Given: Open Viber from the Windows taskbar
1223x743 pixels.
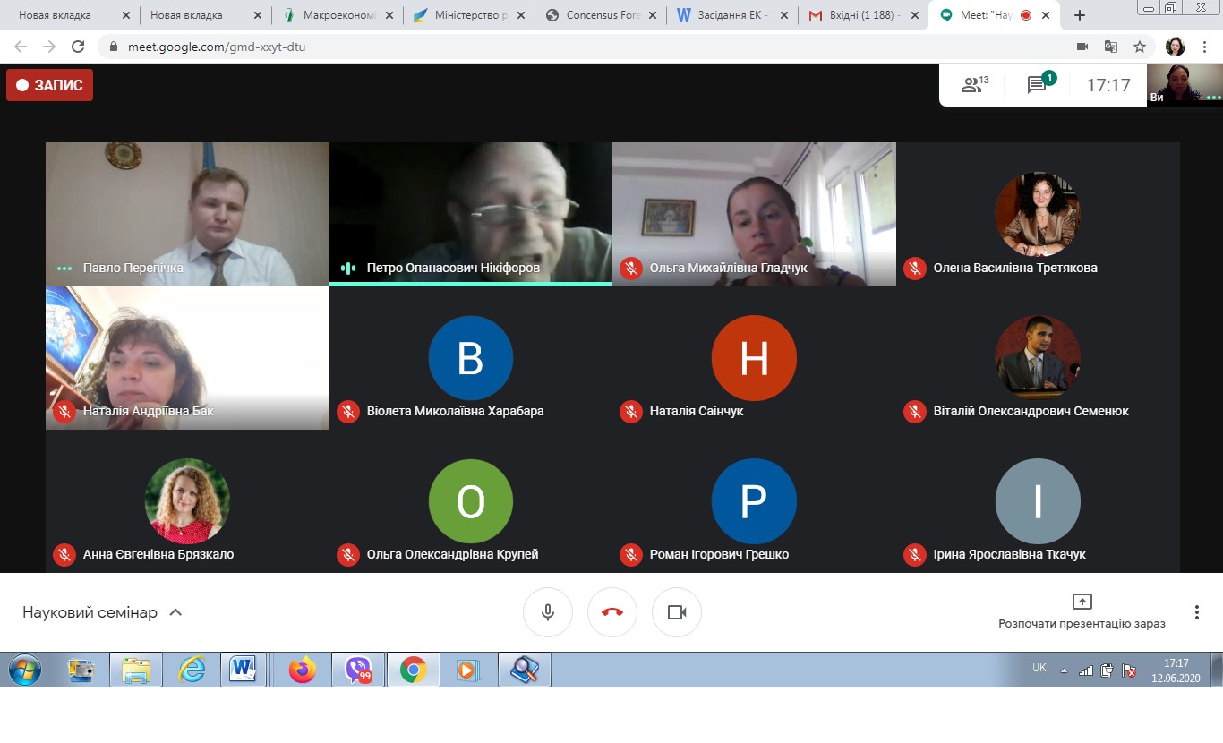Looking at the screenshot, I should pos(358,670).
